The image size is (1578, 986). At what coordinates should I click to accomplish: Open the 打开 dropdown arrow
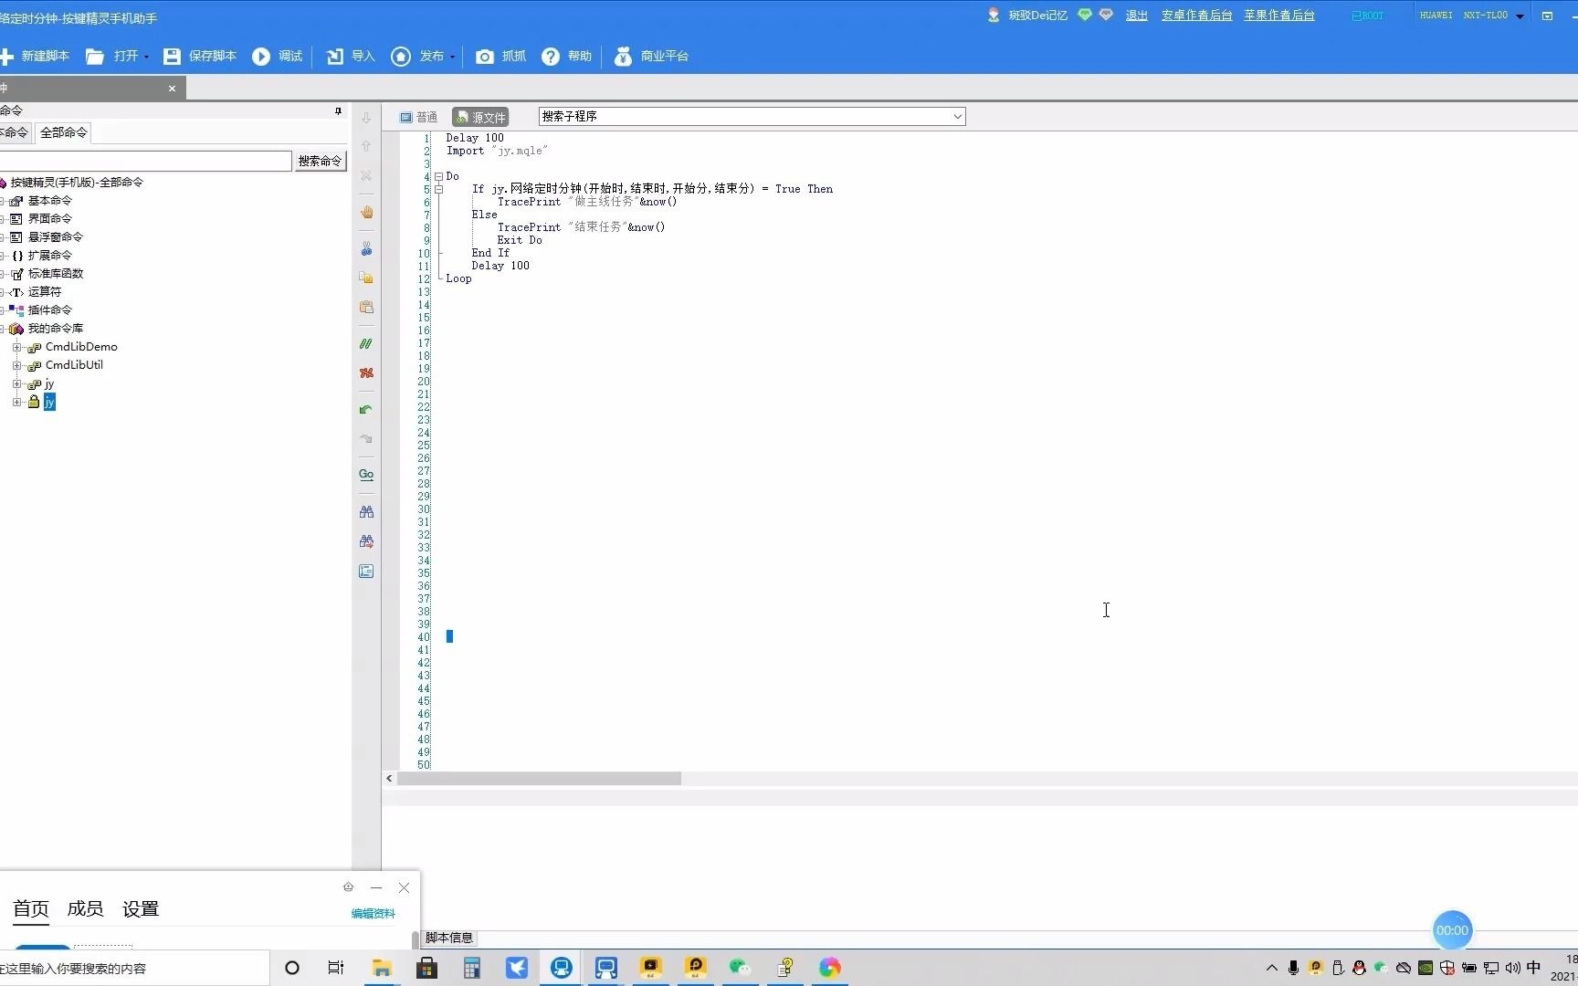point(146,58)
